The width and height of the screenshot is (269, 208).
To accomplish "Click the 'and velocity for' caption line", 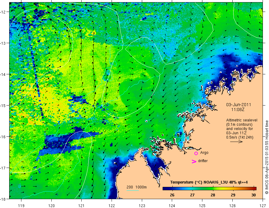I will 239,129.
